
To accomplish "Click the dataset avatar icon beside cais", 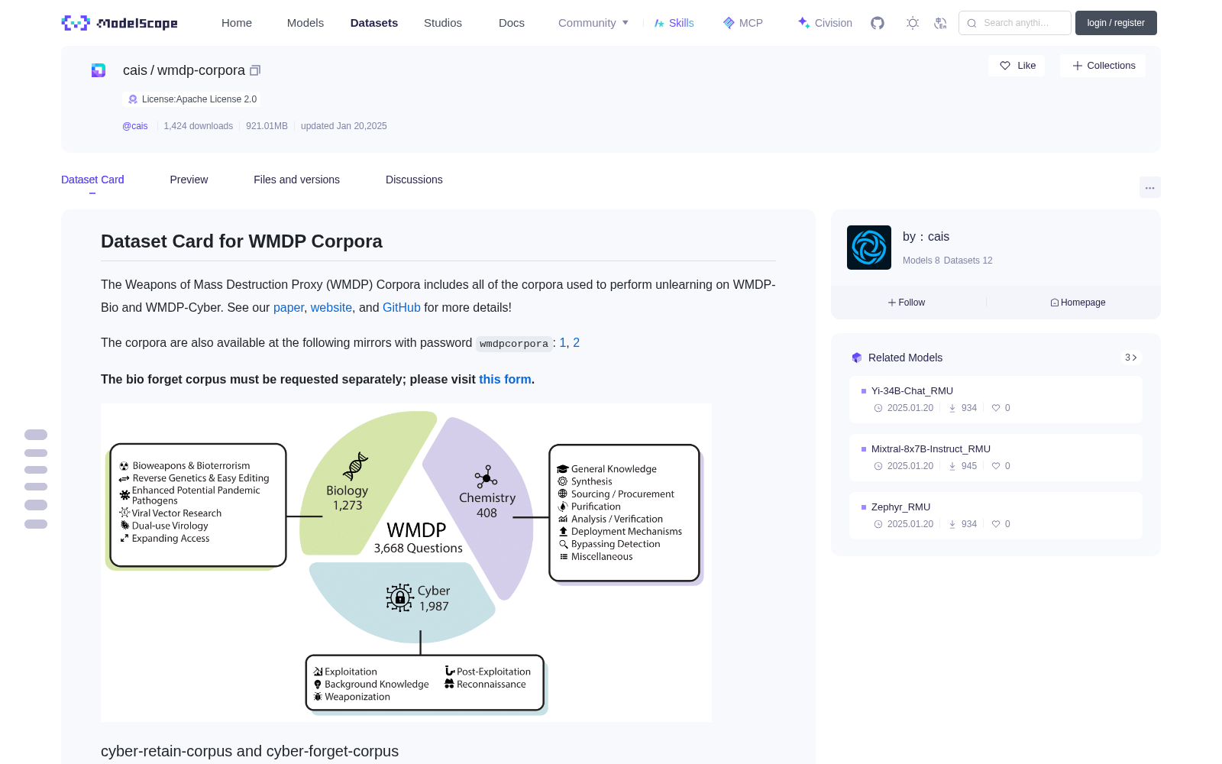I will click(x=99, y=70).
